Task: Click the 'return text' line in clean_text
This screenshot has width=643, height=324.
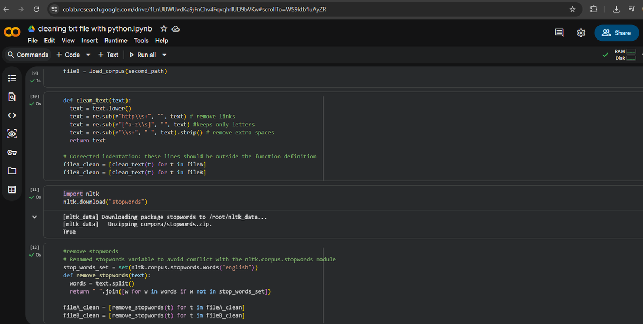Action: (x=87, y=140)
